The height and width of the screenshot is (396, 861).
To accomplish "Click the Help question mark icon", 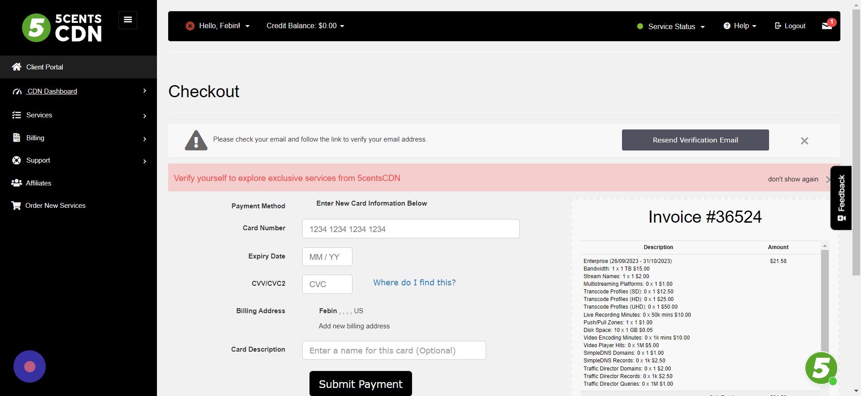I will [x=727, y=26].
